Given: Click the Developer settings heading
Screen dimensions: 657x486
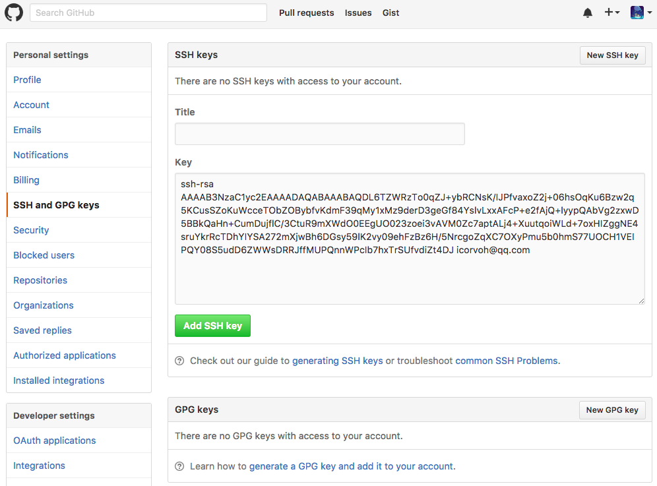Looking at the screenshot, I should pyautogui.click(x=54, y=415).
